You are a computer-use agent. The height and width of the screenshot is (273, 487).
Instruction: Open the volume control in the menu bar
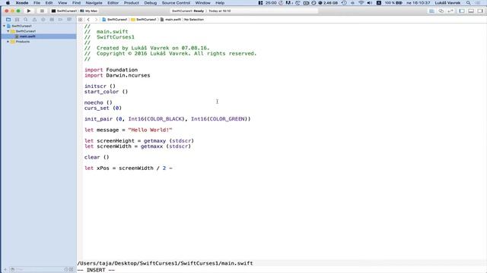(369, 3)
